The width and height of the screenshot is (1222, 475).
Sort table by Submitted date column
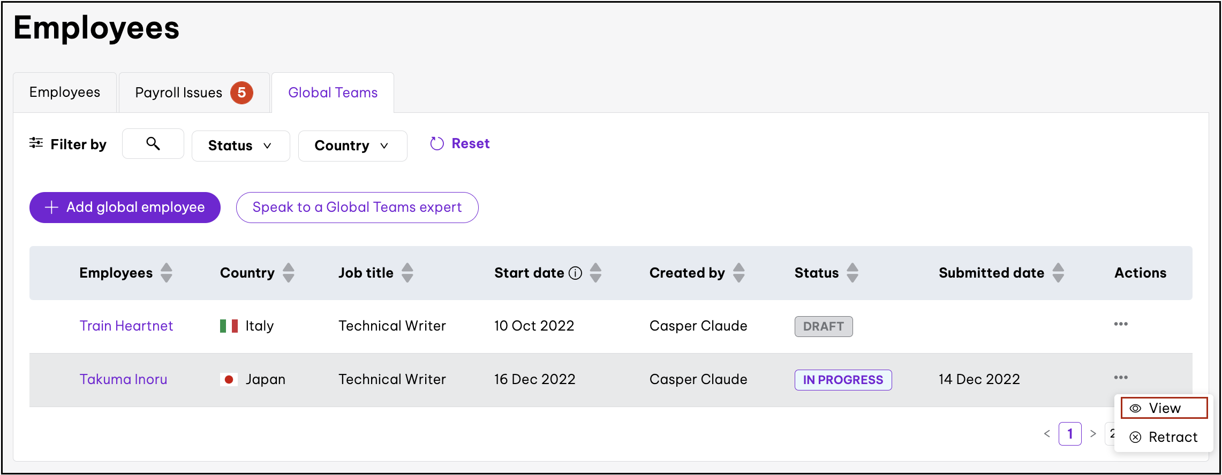point(1058,273)
